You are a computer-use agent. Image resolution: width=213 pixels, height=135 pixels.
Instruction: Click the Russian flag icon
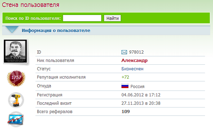point(125,86)
